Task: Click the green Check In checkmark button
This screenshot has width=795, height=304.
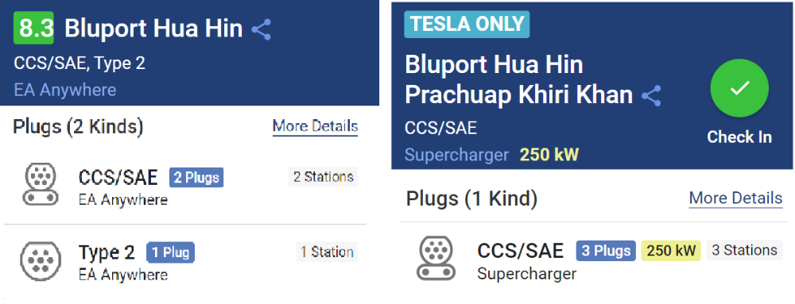Action: pos(739,88)
